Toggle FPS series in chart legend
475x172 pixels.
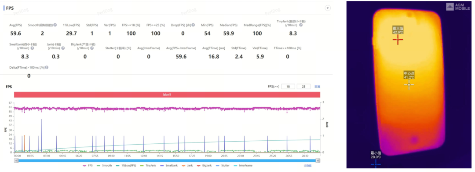click(88, 166)
